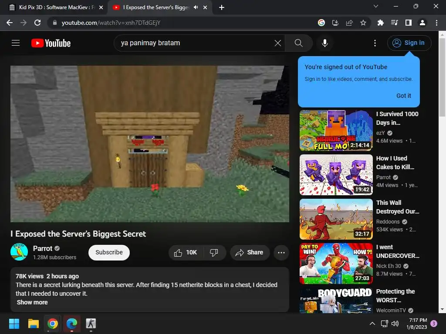Show hidden tray icons chevron
This screenshot has width=446, height=334.
coord(372,324)
